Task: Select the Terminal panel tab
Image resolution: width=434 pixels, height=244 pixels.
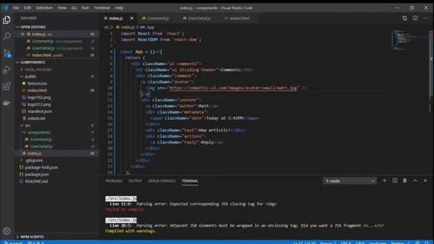Action: [x=190, y=181]
